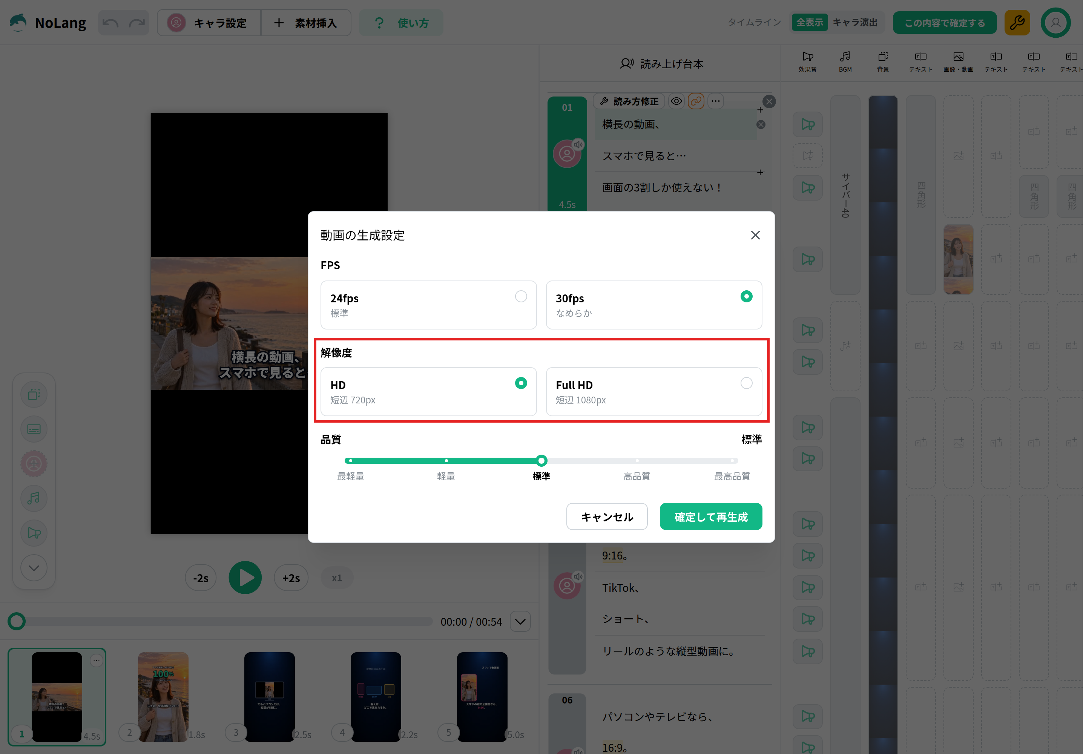The width and height of the screenshot is (1086, 754).
Task: Click the NoLang logo
Action: [47, 23]
